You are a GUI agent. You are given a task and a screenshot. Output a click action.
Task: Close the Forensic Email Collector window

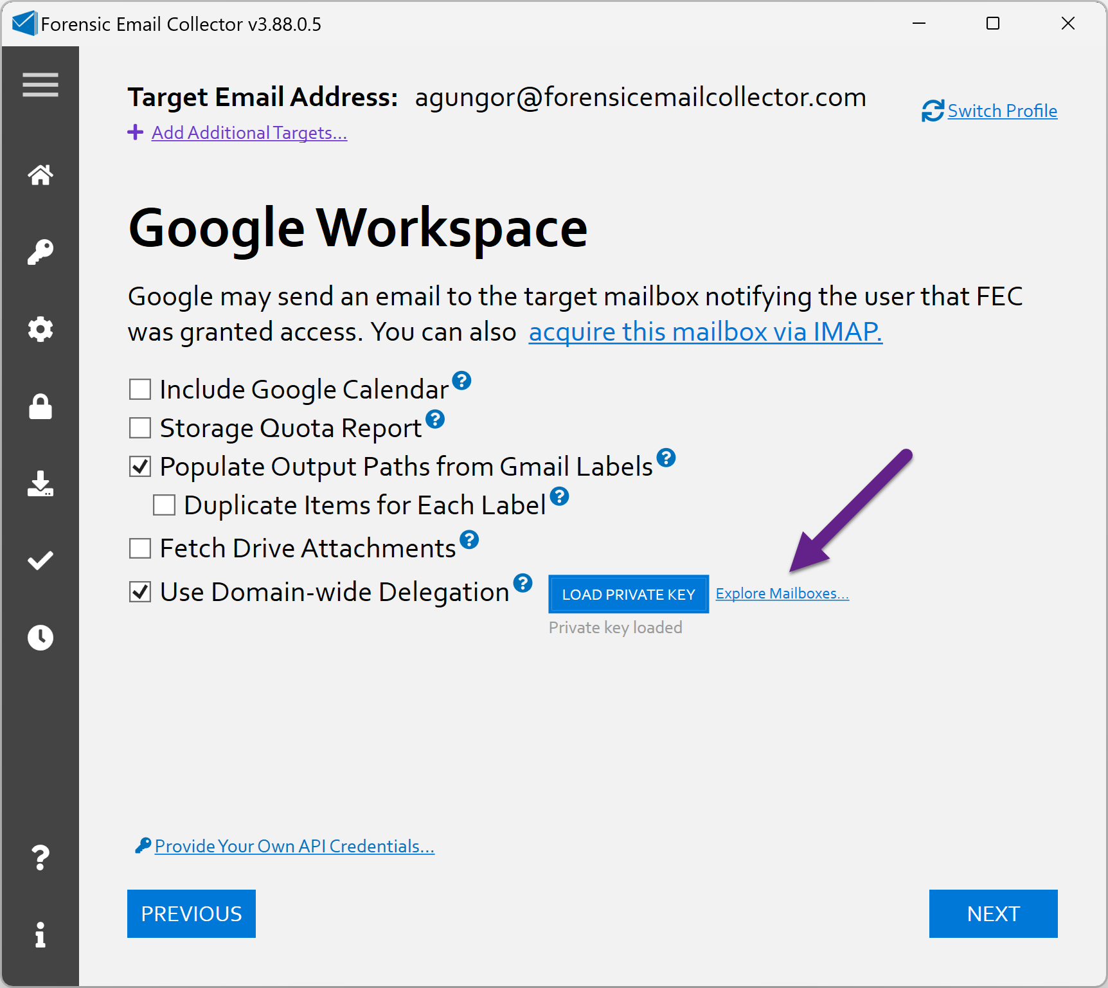click(x=1068, y=24)
